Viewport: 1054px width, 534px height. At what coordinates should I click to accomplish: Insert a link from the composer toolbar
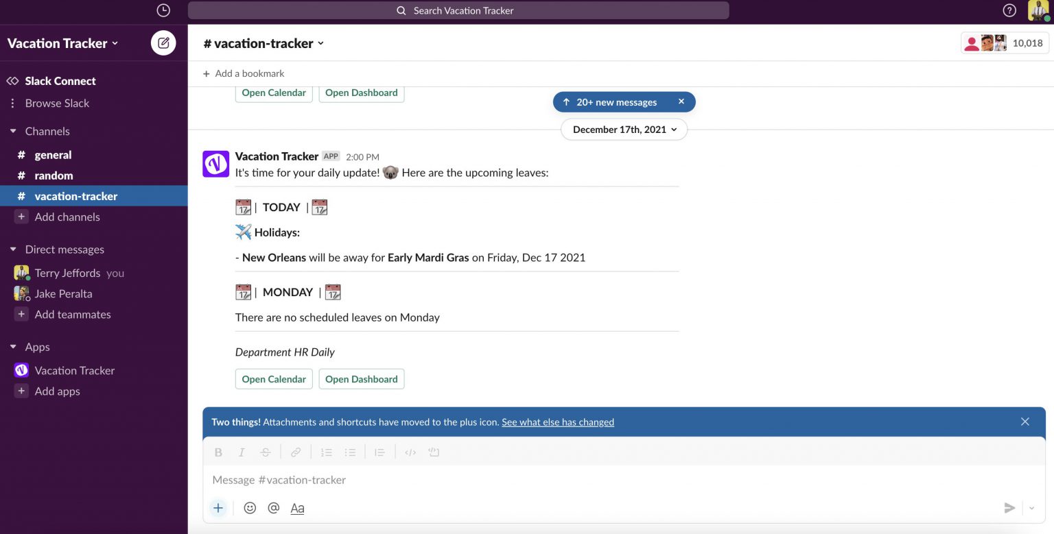pos(296,452)
